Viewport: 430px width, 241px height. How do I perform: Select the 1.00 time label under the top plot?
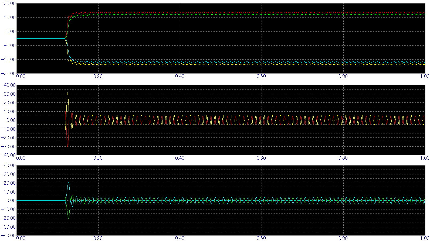[425, 76]
